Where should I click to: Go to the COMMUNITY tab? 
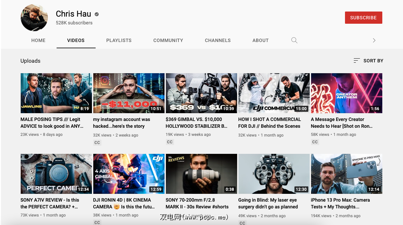tap(168, 40)
